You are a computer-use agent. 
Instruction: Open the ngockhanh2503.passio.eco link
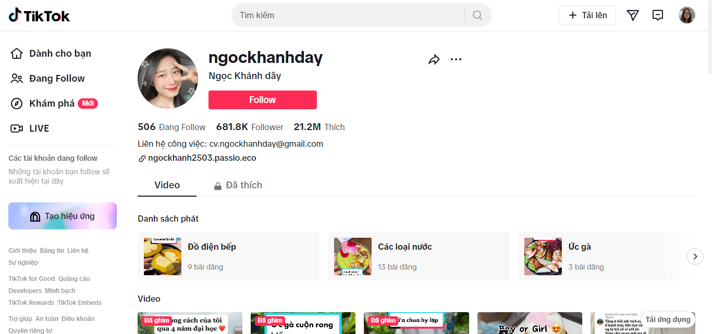click(202, 158)
